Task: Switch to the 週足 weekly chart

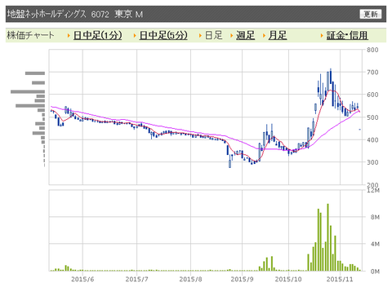Action: point(245,35)
